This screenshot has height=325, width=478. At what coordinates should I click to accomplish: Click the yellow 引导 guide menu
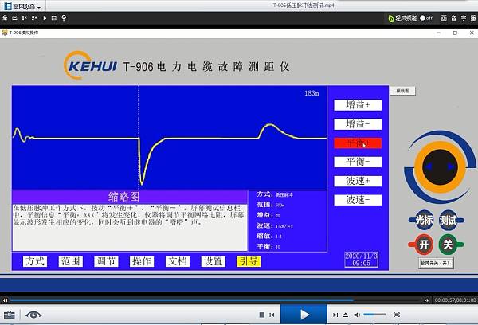(x=249, y=261)
